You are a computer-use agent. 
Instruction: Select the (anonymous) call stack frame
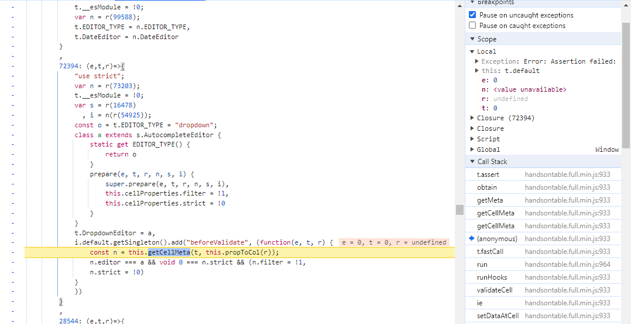coord(543,239)
